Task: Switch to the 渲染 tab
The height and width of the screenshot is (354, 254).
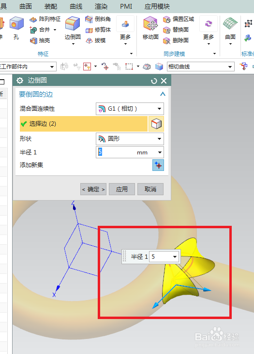Action: tap(101, 6)
